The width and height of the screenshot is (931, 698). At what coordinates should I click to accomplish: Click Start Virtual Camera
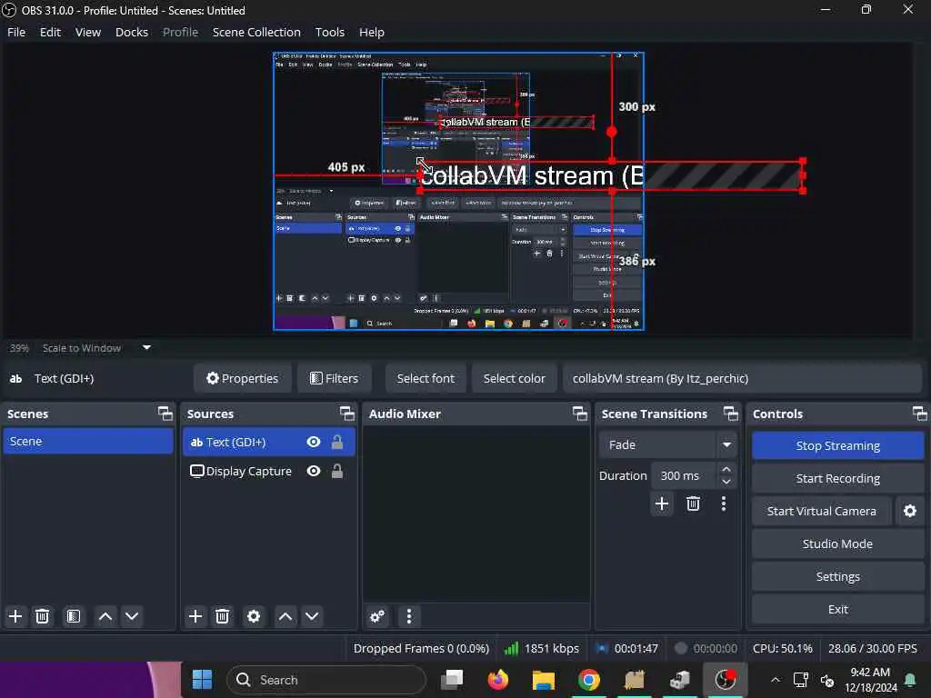(x=821, y=511)
